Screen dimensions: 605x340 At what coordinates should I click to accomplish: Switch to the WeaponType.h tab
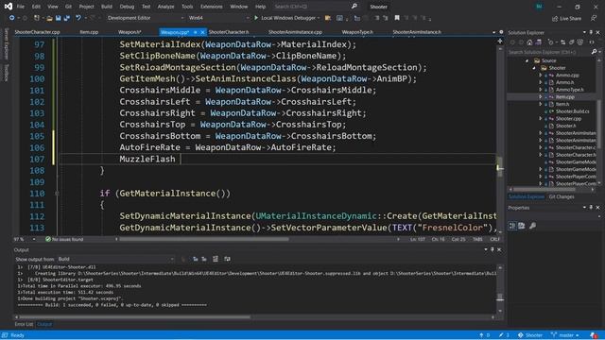[x=357, y=32]
